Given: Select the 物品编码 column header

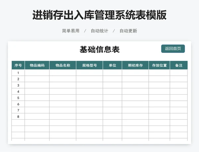Looking at the screenshot, I should 37,65.
